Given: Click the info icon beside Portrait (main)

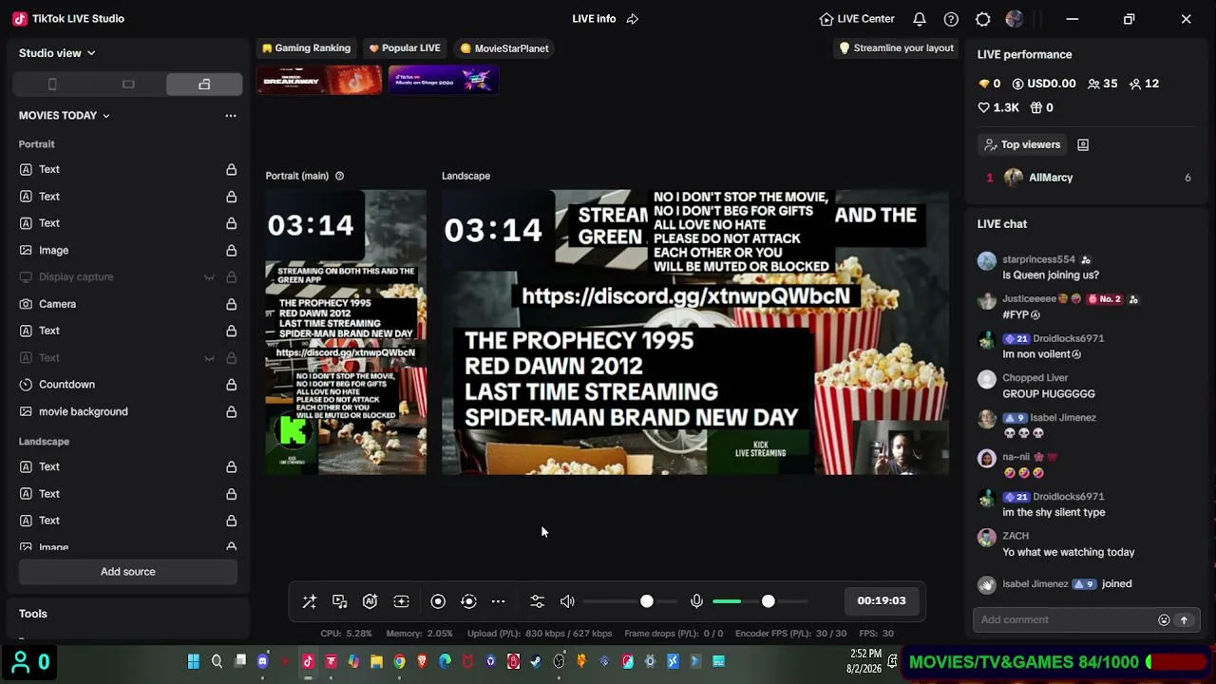Looking at the screenshot, I should point(339,176).
